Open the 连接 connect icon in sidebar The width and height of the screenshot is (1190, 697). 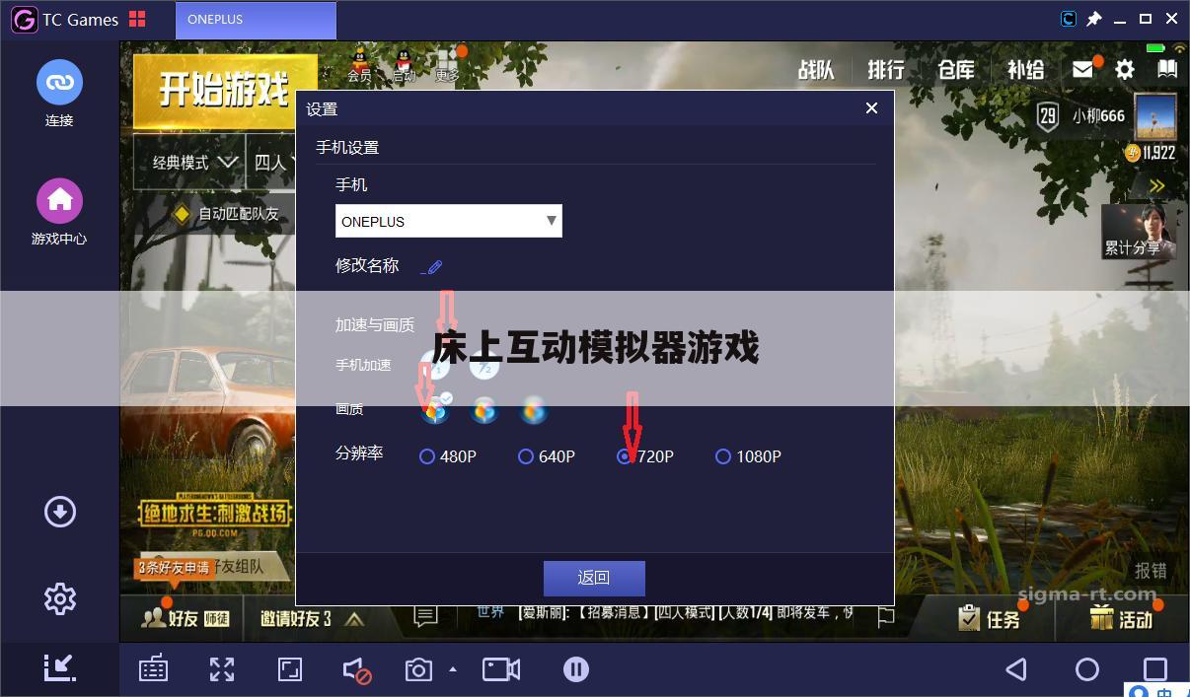coord(59,83)
